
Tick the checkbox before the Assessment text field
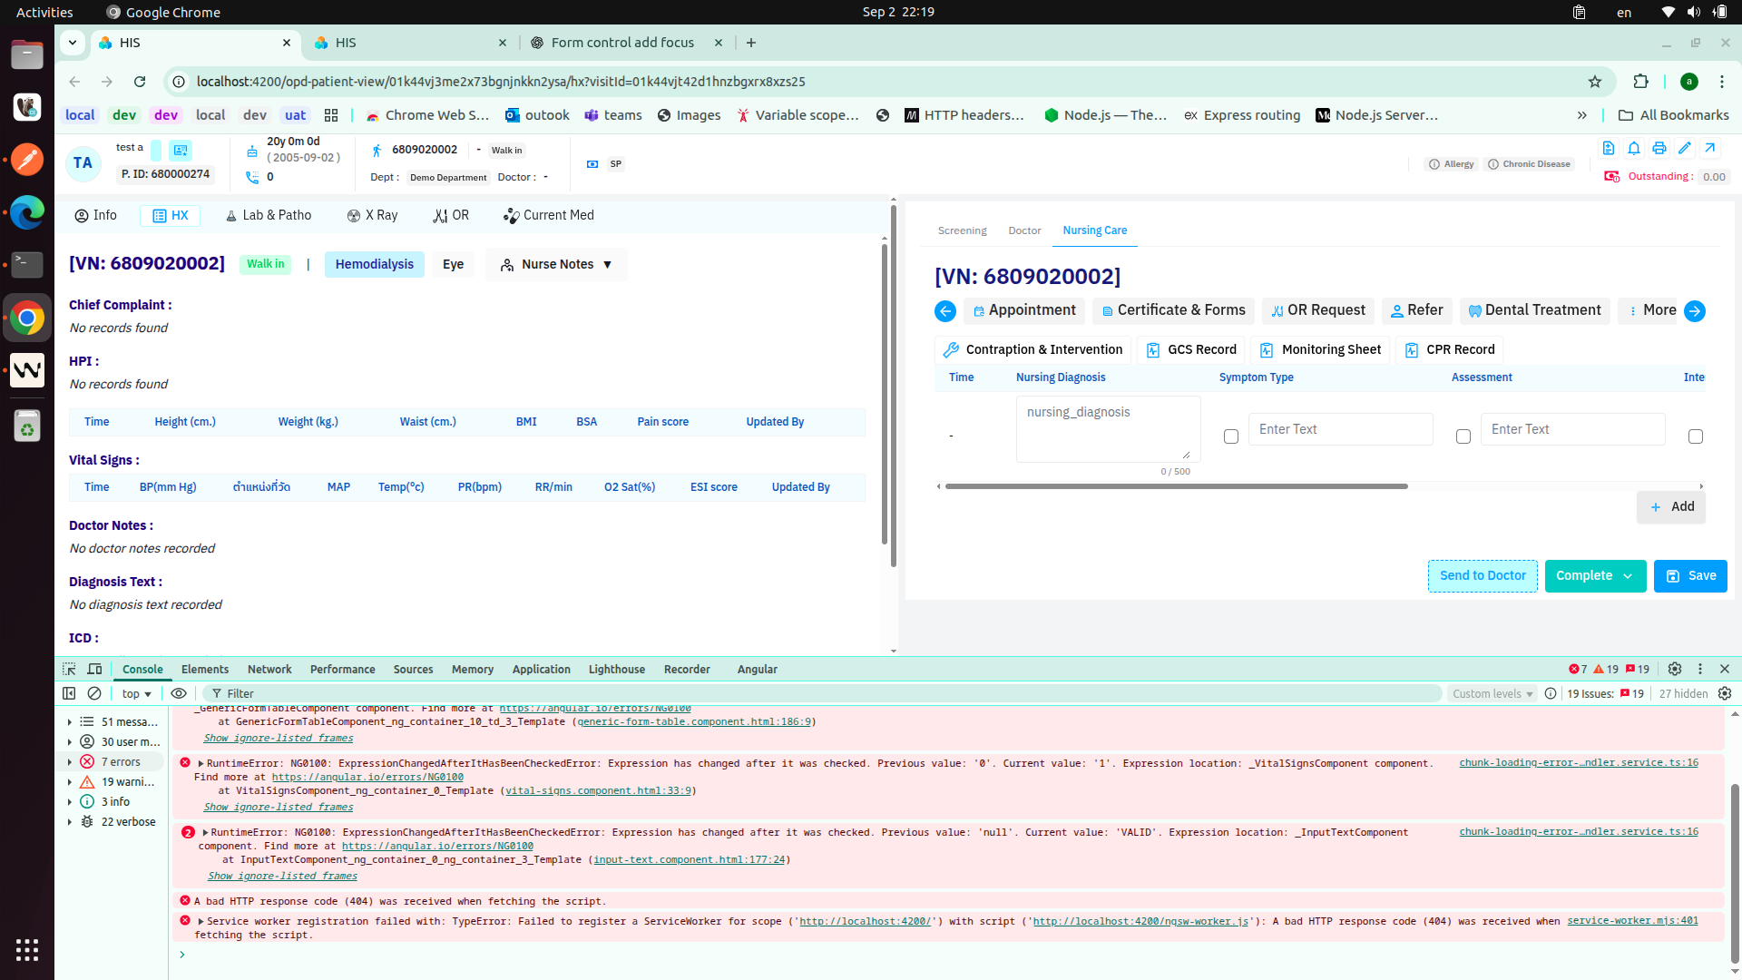coord(1463,436)
